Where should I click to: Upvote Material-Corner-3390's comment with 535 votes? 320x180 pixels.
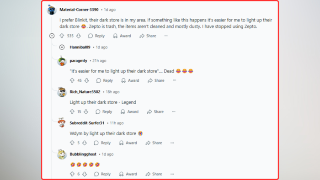(62, 36)
